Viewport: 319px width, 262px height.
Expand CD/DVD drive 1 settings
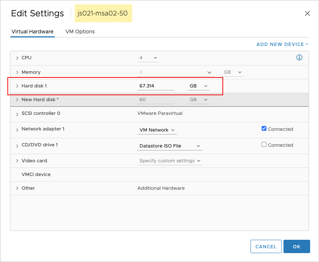point(17,145)
